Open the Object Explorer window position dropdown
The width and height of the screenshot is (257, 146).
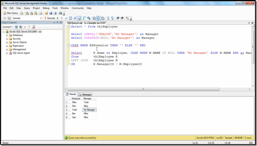click(x=54, y=23)
